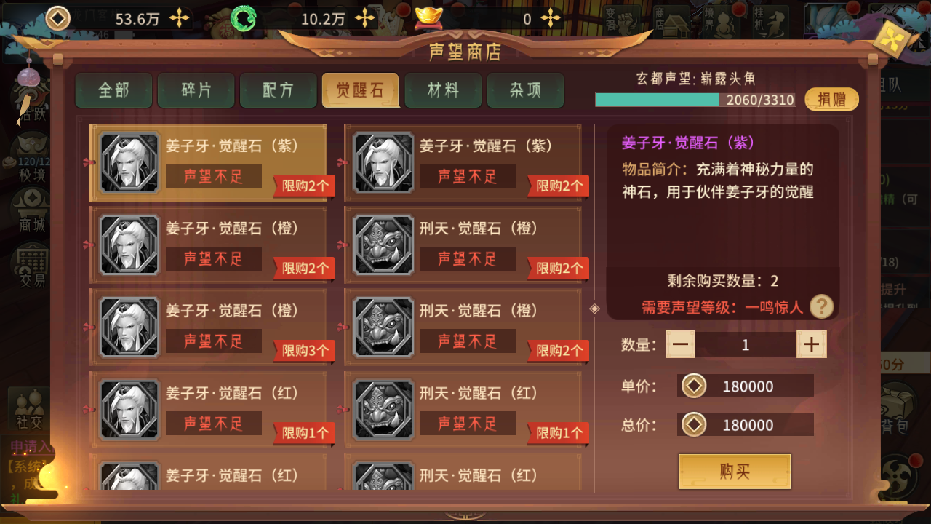Click the 购买 buy button
931x524 pixels.
[735, 472]
